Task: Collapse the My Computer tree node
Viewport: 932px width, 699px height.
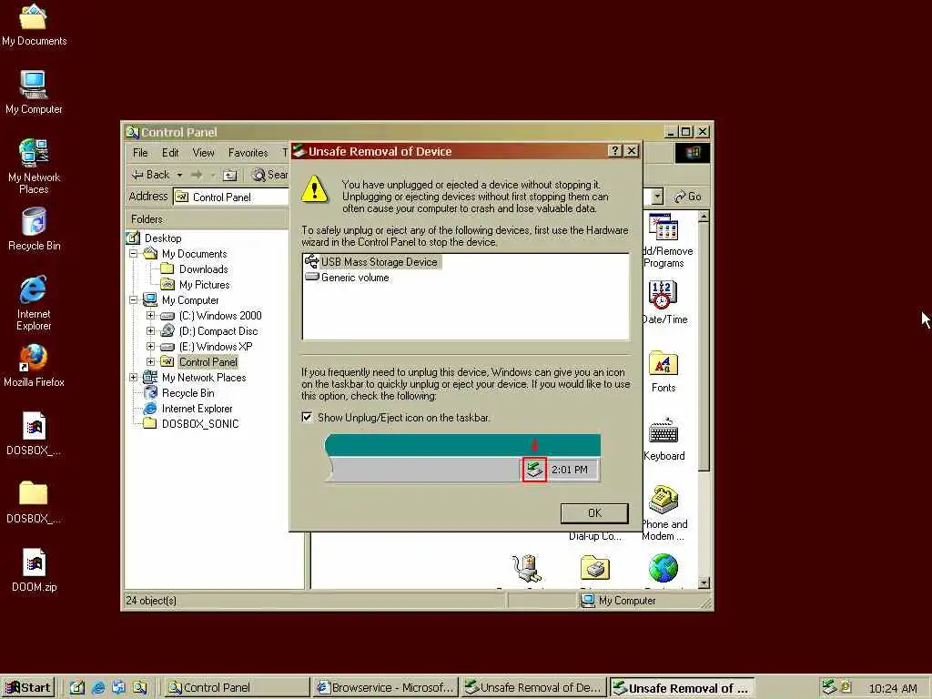Action: pos(134,300)
